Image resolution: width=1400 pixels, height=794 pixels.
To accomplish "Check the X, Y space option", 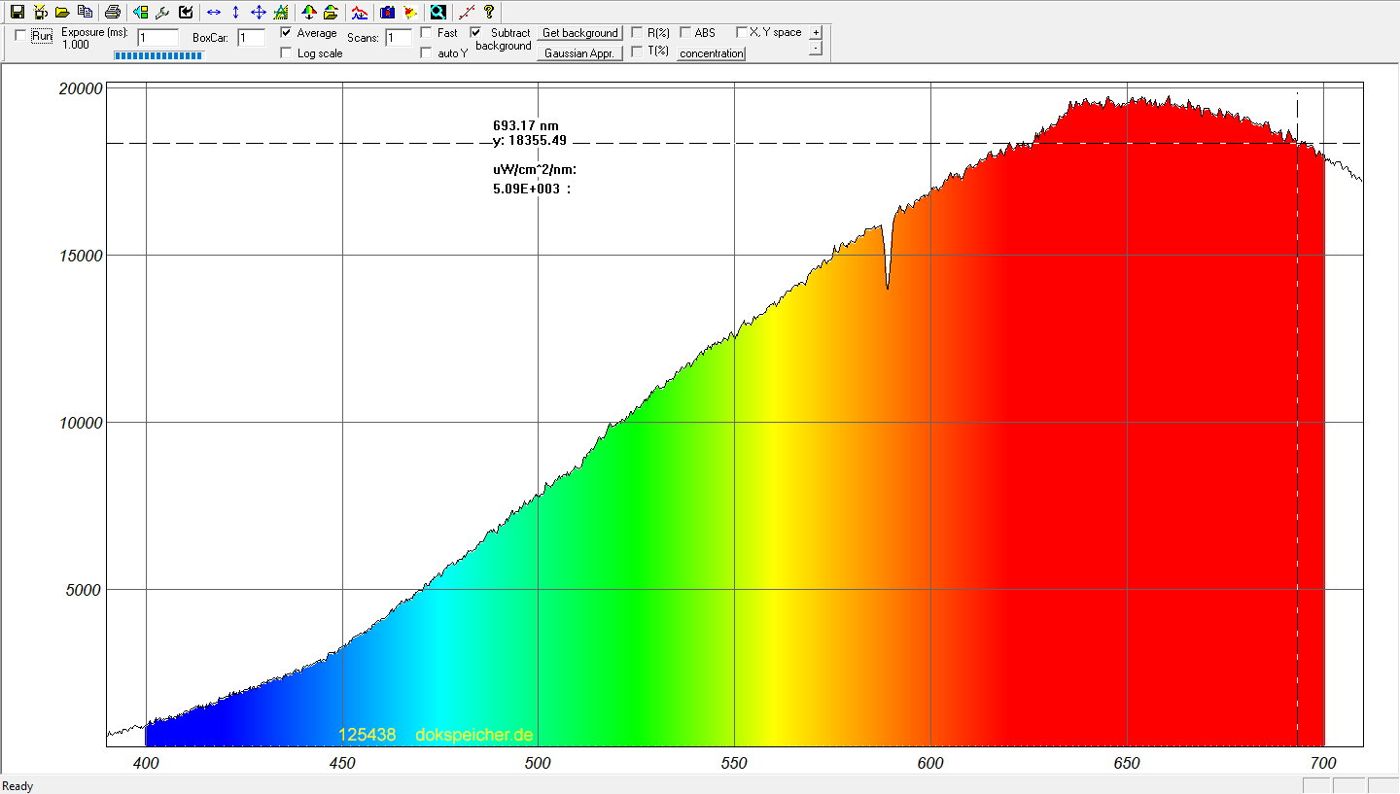I will (x=742, y=32).
